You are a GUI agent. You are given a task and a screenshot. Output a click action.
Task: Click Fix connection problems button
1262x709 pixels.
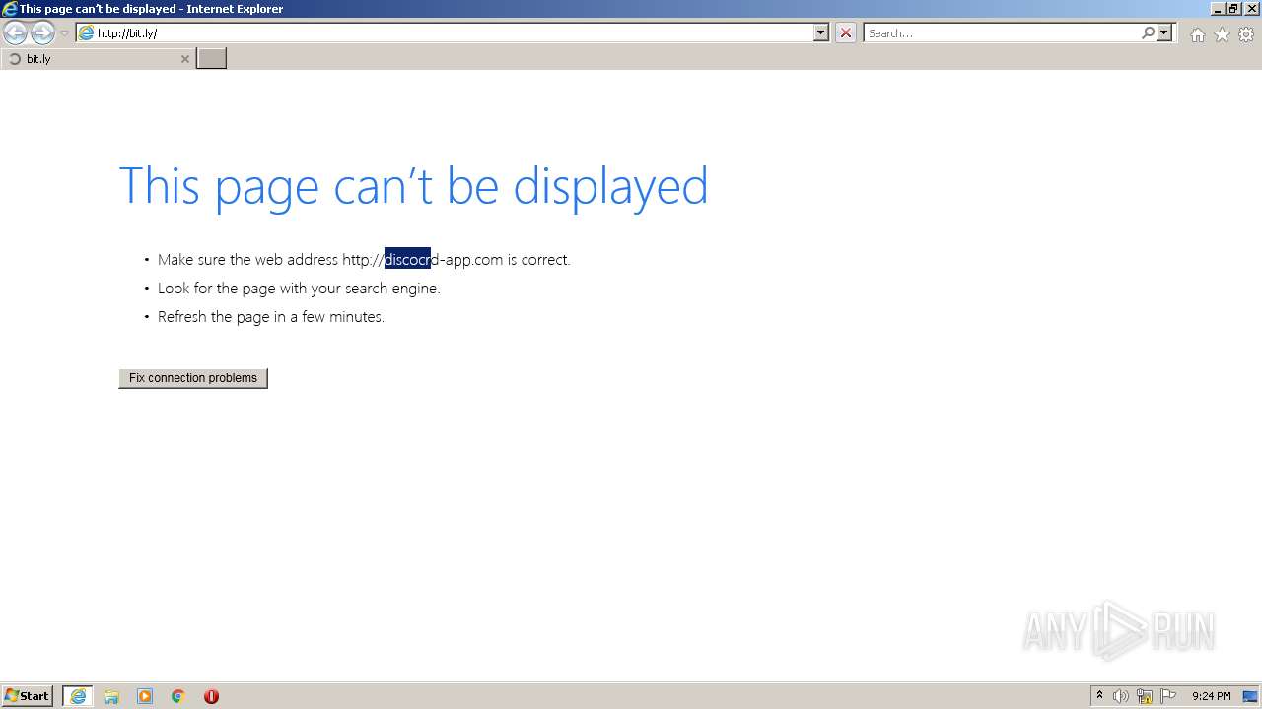click(193, 378)
